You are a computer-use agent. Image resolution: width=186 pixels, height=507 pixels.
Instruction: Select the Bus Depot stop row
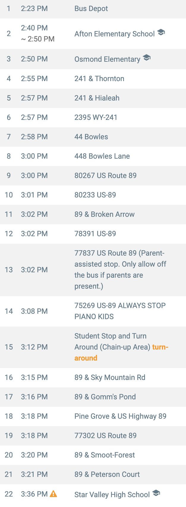click(x=91, y=9)
